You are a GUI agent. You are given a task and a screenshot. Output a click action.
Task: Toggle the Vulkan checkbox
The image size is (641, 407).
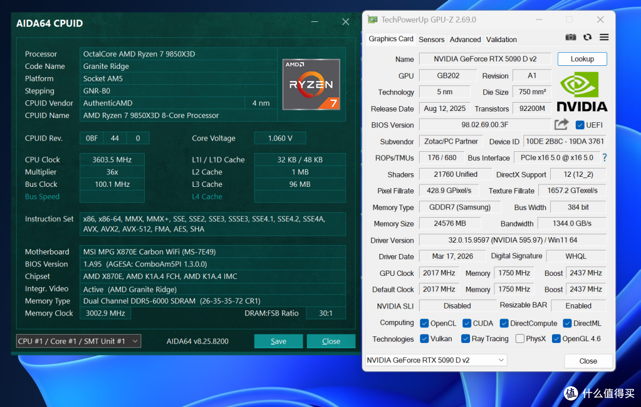424,338
